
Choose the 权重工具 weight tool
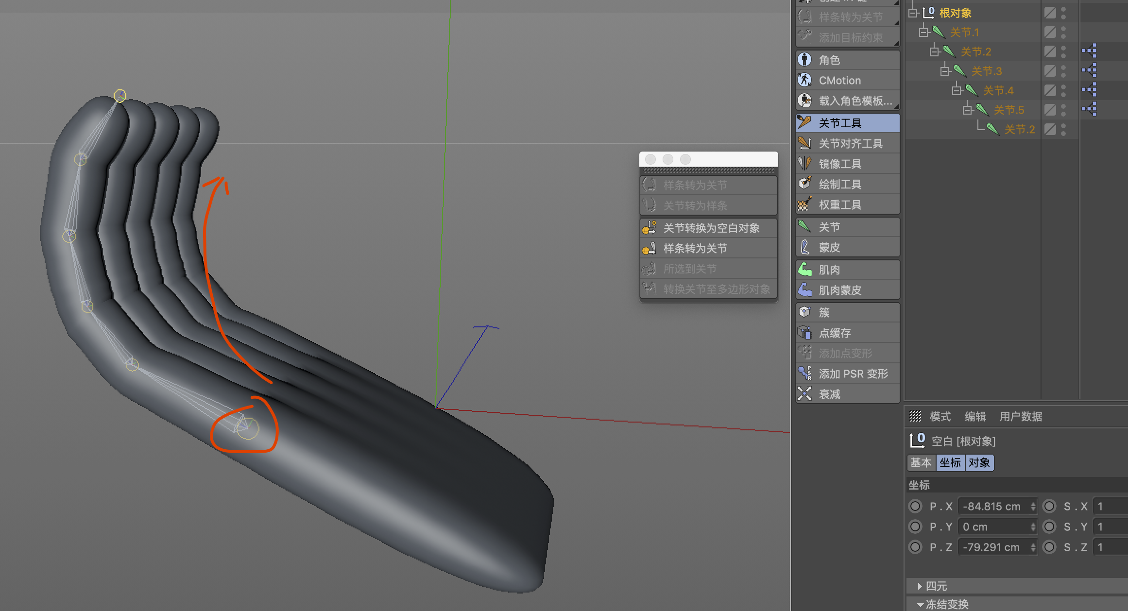click(x=840, y=205)
